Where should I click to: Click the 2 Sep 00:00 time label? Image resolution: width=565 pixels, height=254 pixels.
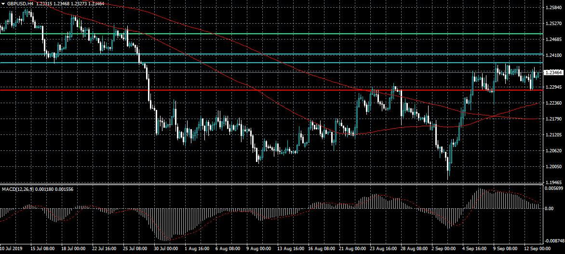pos(442,249)
